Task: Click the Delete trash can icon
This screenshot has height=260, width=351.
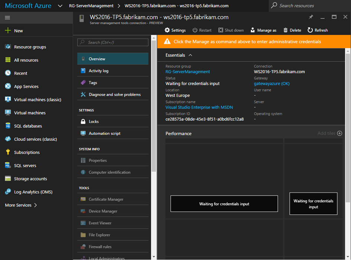Action: 285,30
